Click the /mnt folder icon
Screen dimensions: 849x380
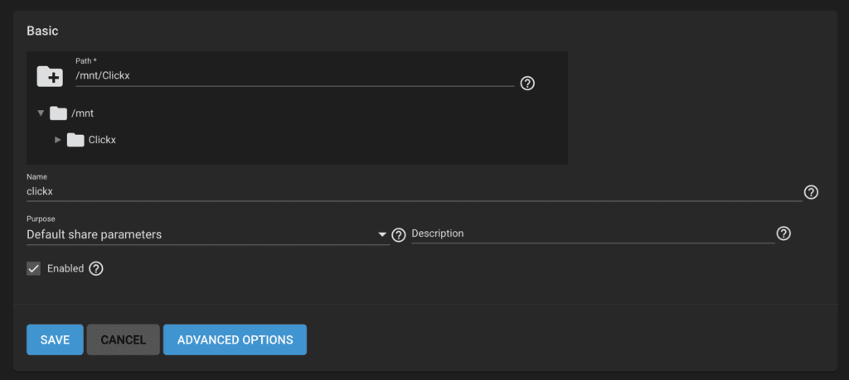pos(58,113)
